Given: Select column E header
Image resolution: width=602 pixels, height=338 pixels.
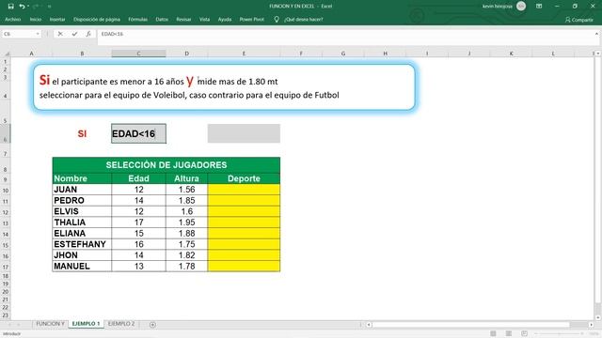Looking at the screenshot, I should (x=244, y=54).
